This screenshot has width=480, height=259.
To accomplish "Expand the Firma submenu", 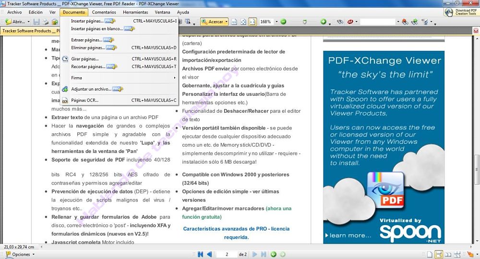I will tap(119, 78).
